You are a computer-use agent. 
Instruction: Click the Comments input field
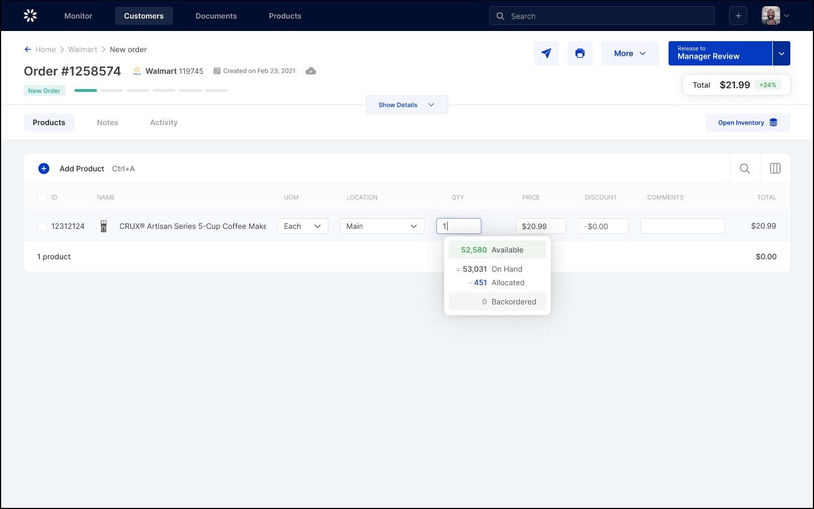point(682,226)
